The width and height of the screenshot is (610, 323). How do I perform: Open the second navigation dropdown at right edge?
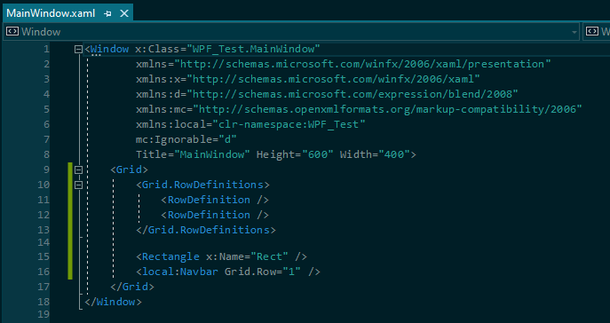pyautogui.click(x=598, y=31)
